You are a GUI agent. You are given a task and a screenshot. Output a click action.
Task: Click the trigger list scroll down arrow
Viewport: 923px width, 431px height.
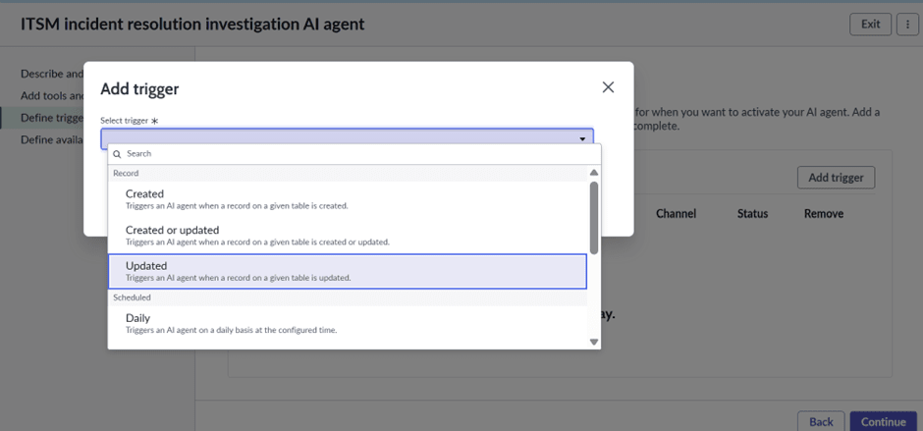tap(594, 342)
